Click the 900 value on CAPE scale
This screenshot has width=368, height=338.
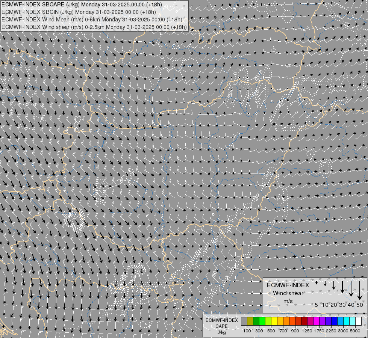tap(295, 331)
